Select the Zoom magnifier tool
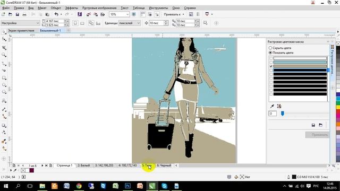This screenshot has height=191, width=340. [4, 55]
